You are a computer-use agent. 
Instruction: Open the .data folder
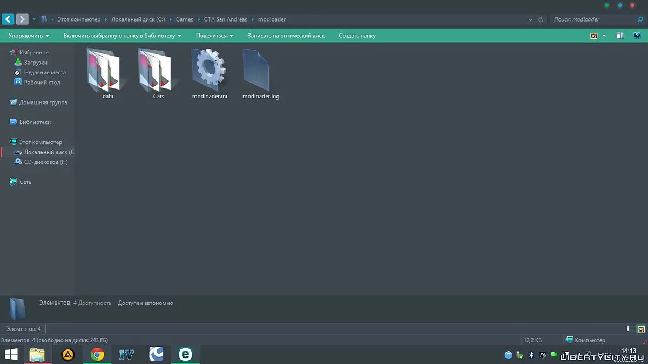(107, 74)
